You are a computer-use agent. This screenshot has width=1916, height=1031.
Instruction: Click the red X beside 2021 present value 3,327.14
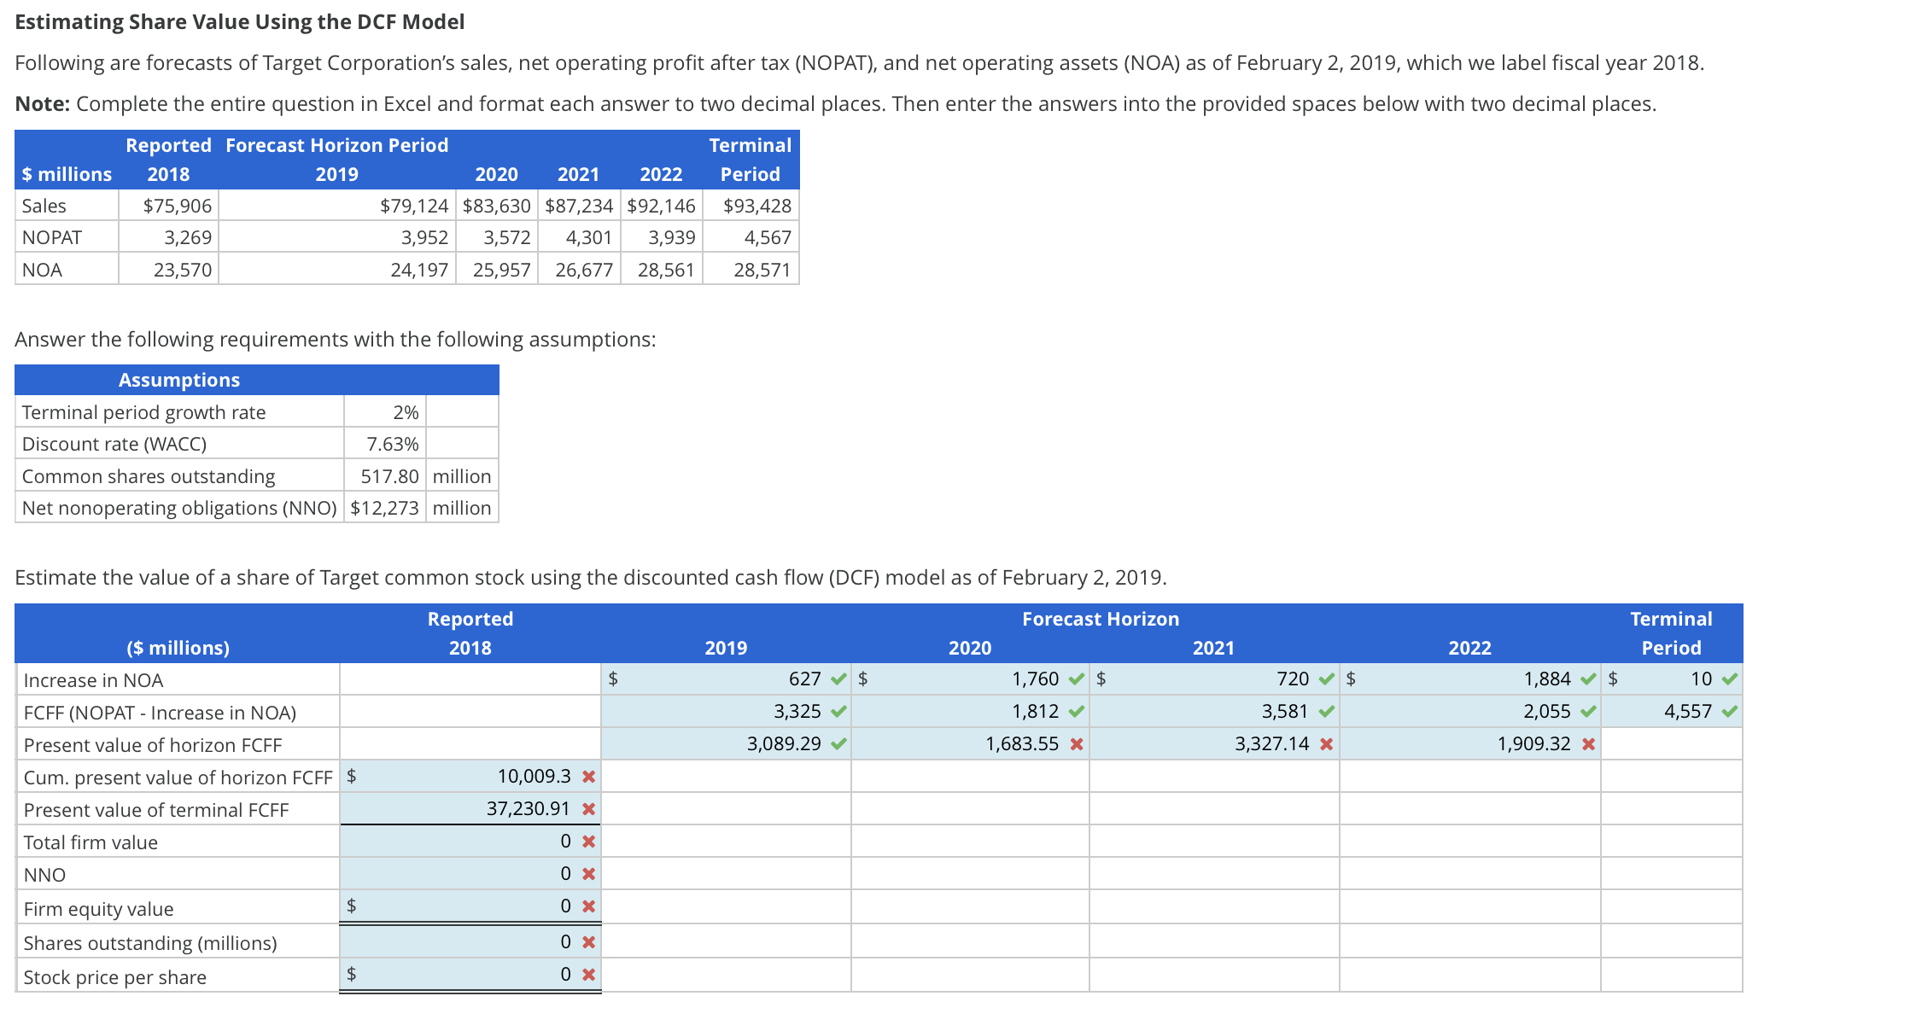tap(1325, 743)
